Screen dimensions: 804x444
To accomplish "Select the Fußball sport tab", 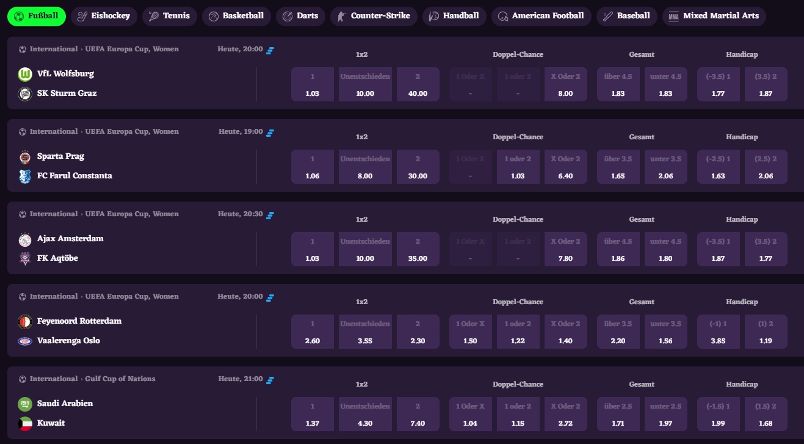I will click(x=37, y=16).
